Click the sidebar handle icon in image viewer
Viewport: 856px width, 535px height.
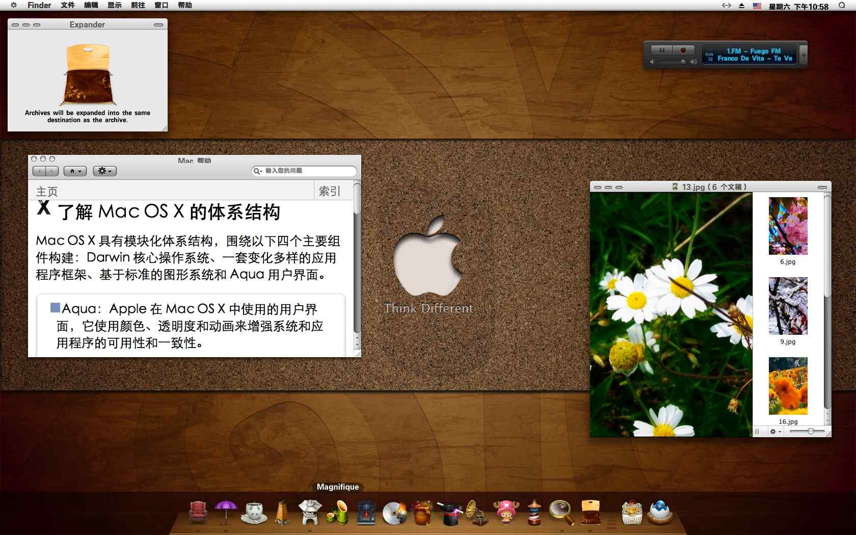(x=757, y=432)
